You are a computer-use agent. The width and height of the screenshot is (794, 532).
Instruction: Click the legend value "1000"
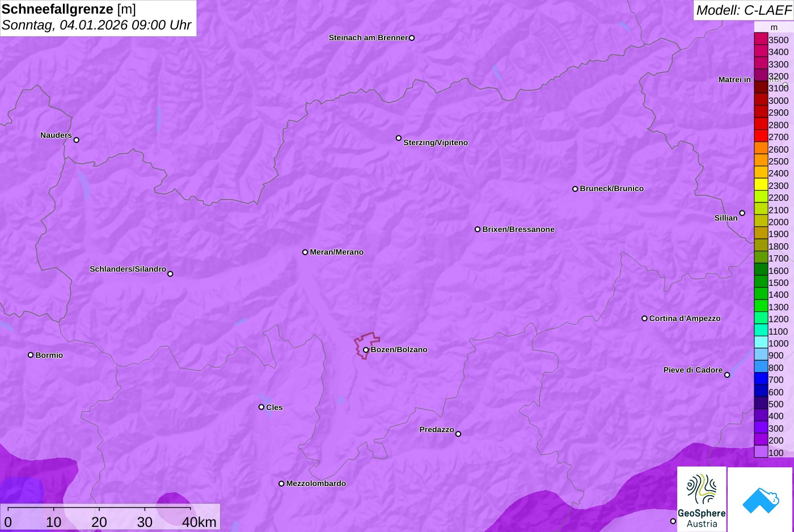pyautogui.click(x=779, y=344)
